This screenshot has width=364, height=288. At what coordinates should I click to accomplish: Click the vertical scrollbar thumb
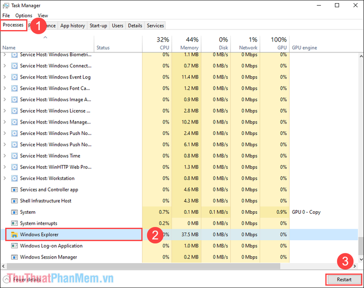pyautogui.click(x=361, y=245)
